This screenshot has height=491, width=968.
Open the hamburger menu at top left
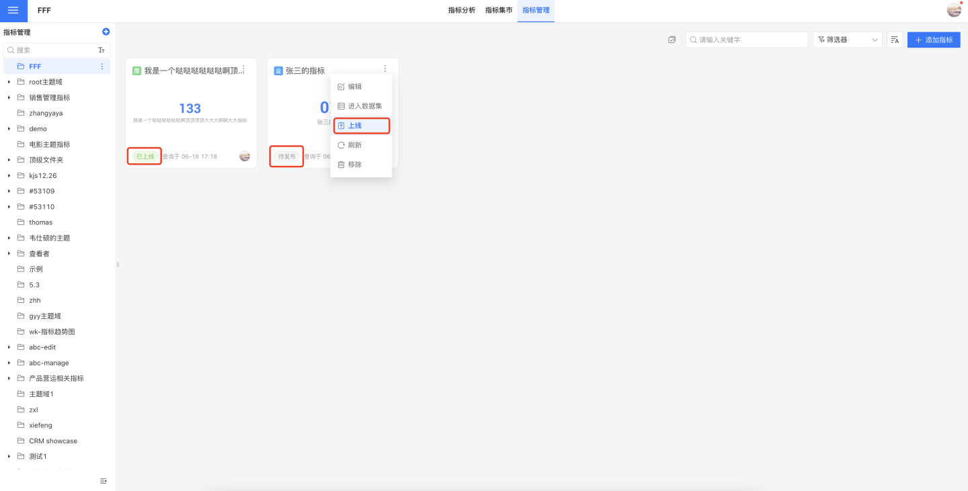[13, 11]
